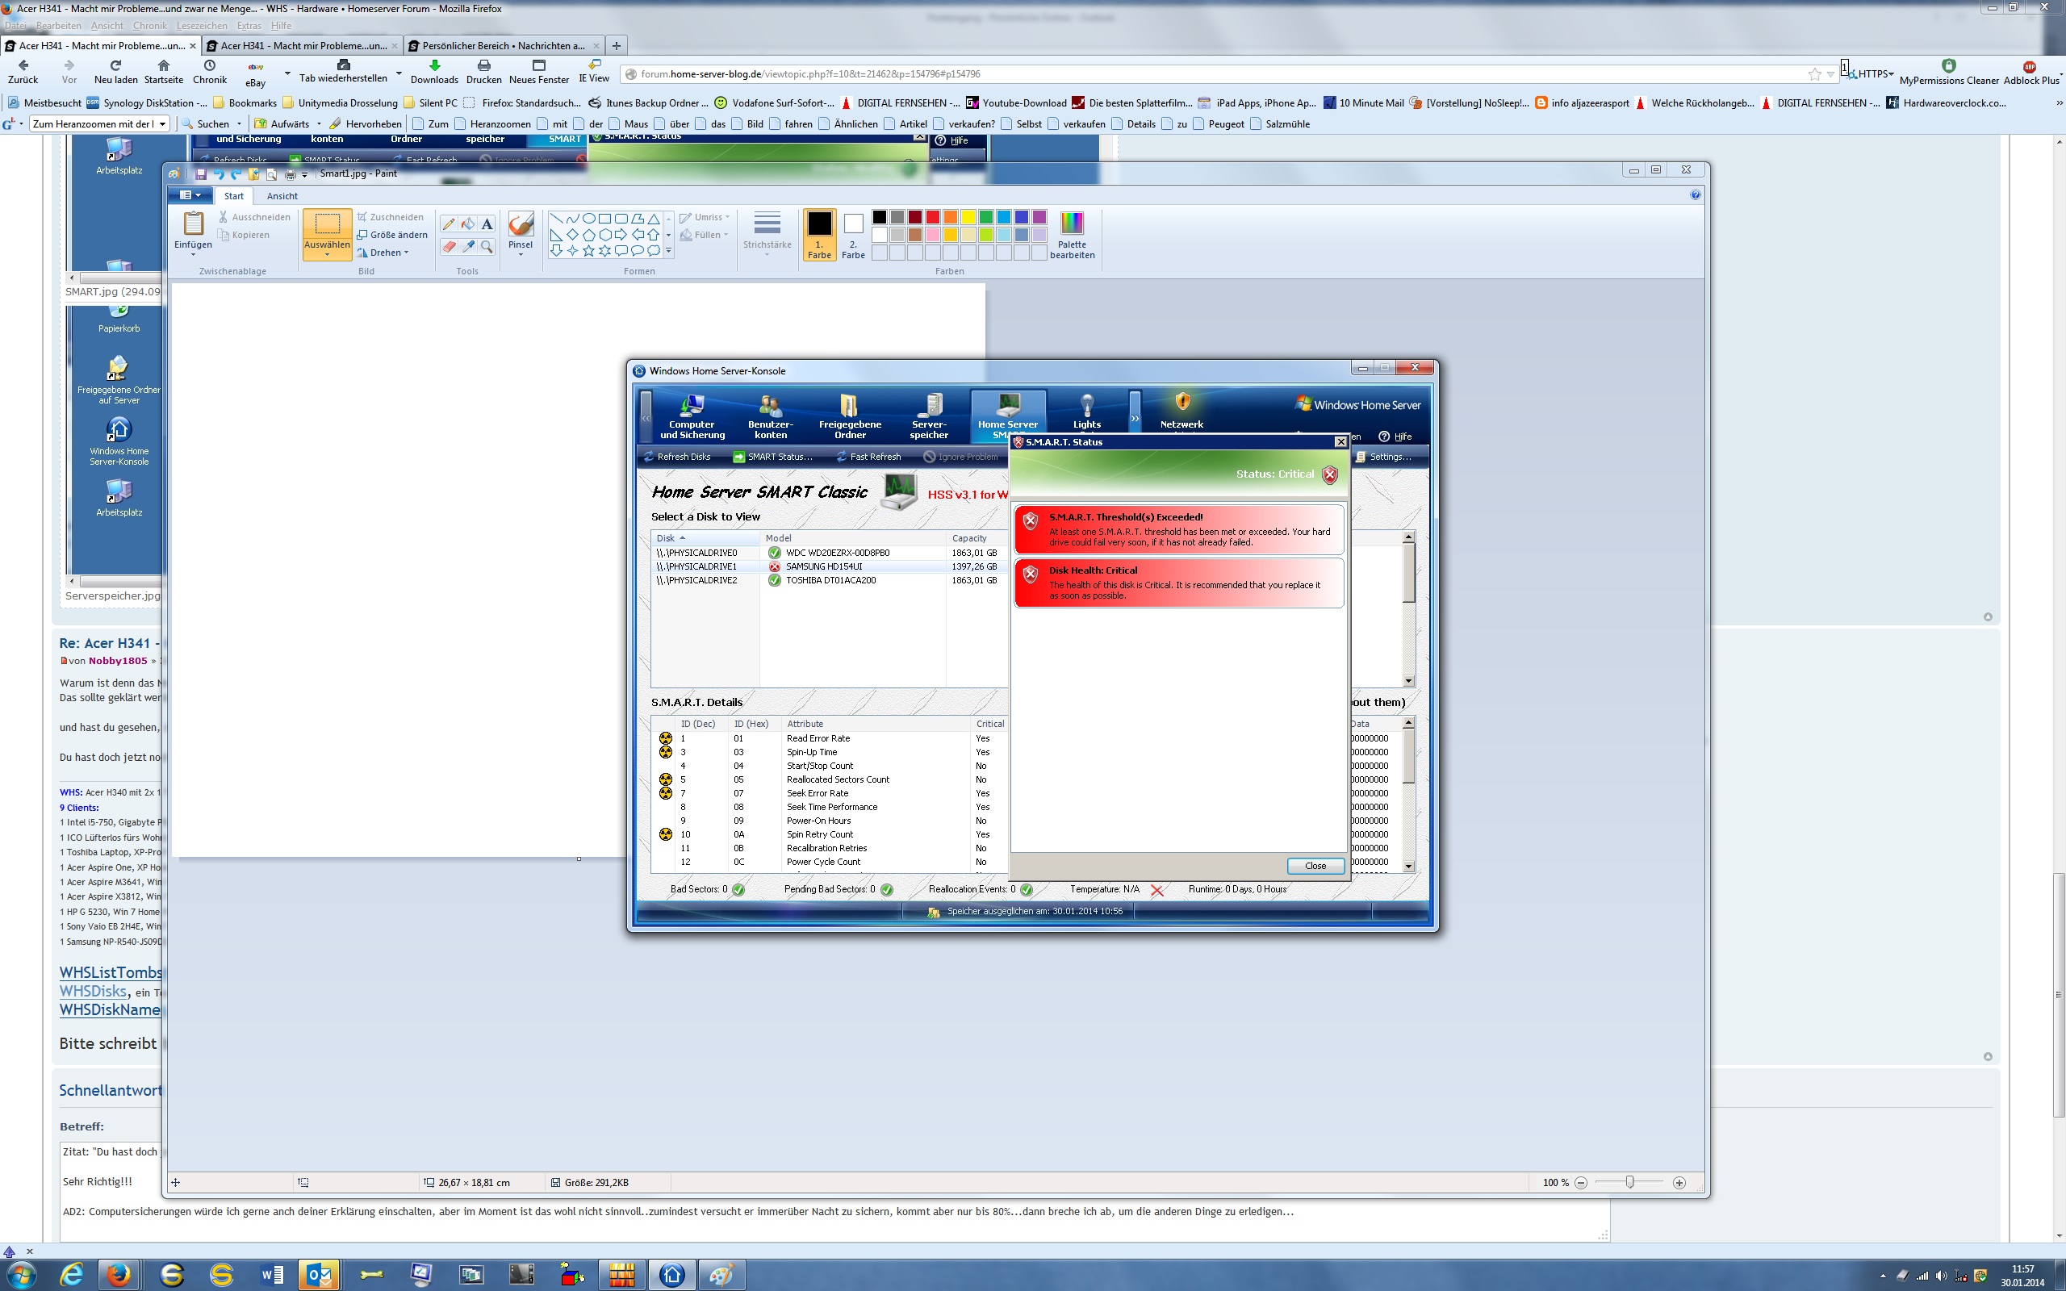2066x1291 pixels.
Task: Click the Print icon in Paint title bar
Action: tap(290, 174)
